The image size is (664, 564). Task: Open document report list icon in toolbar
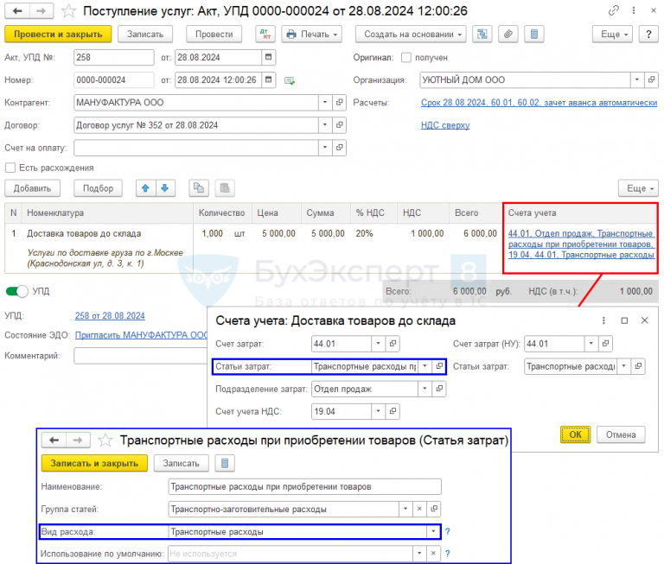point(534,35)
